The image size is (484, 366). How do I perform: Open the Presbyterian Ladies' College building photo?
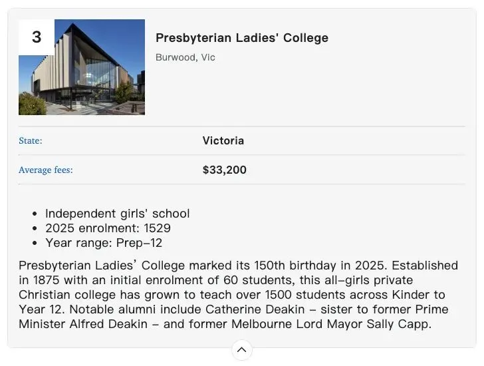tap(82, 67)
